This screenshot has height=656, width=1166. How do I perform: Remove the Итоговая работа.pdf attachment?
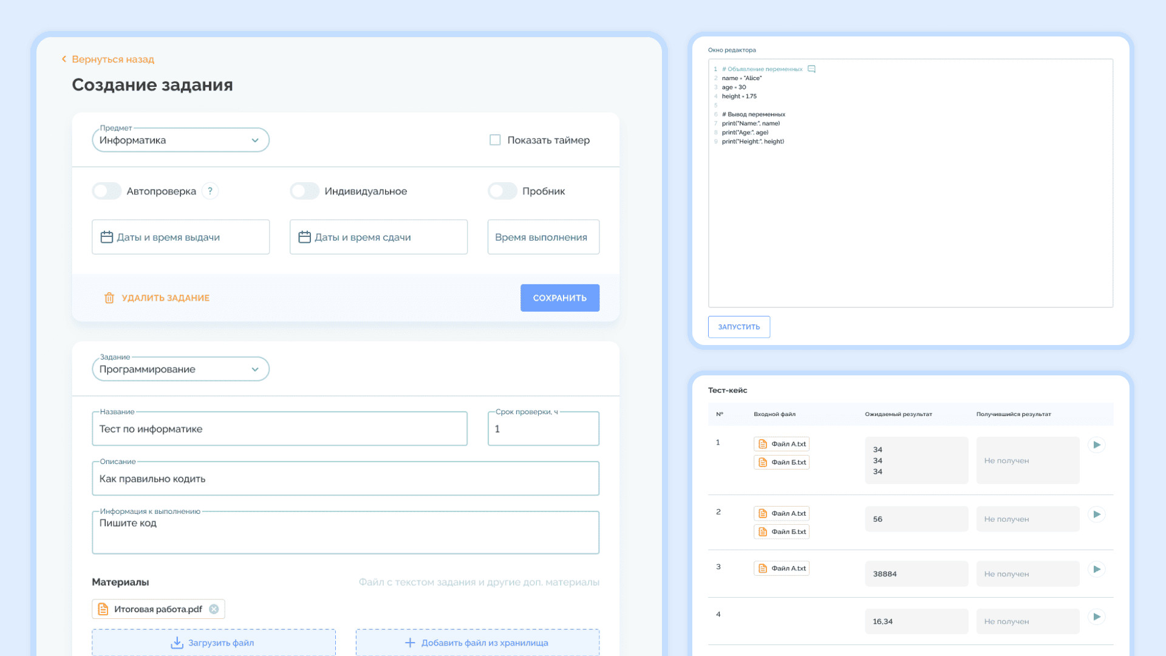pos(214,609)
